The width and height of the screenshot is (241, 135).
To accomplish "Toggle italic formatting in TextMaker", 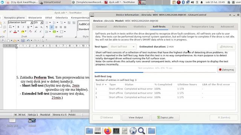I will tap(23, 27).
